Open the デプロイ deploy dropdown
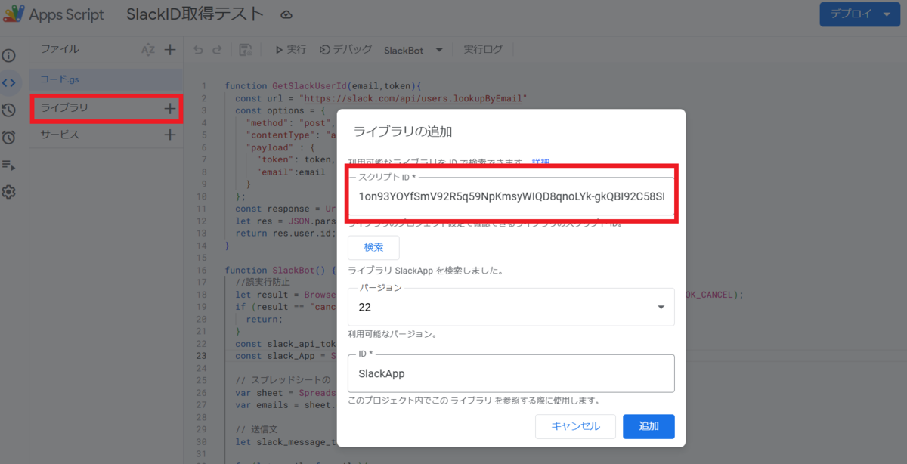 point(859,14)
